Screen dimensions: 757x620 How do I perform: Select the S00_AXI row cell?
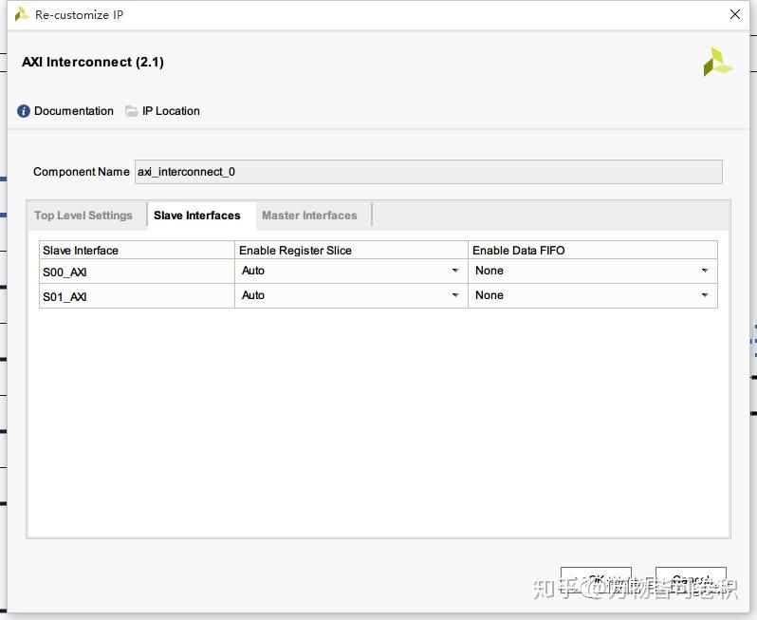pos(137,272)
